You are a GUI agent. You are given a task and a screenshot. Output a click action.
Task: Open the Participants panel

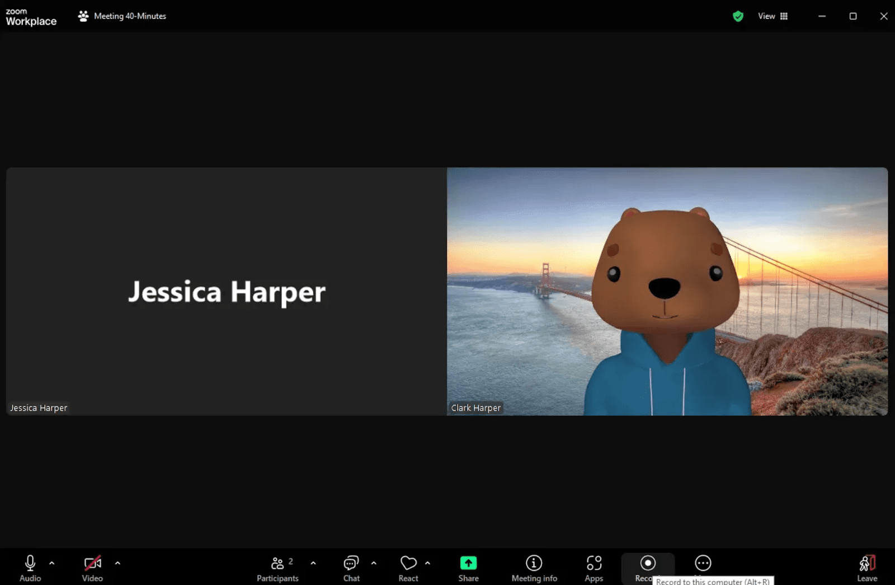277,568
